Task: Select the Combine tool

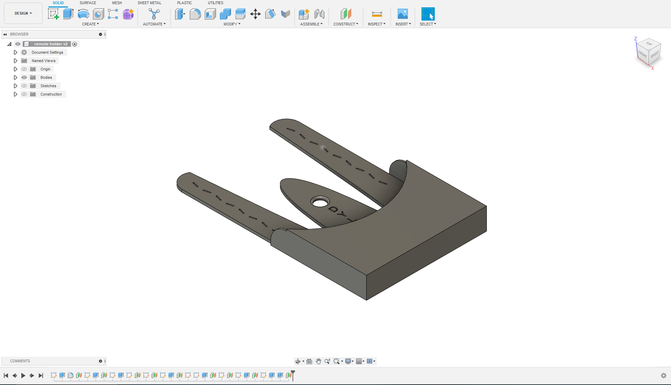Action: coord(225,14)
